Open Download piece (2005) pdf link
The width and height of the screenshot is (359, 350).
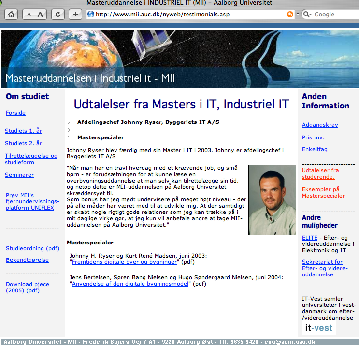point(27,287)
